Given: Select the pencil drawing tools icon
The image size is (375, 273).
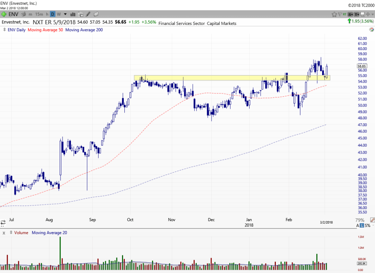Looking at the screenshot, I should (88, 14).
